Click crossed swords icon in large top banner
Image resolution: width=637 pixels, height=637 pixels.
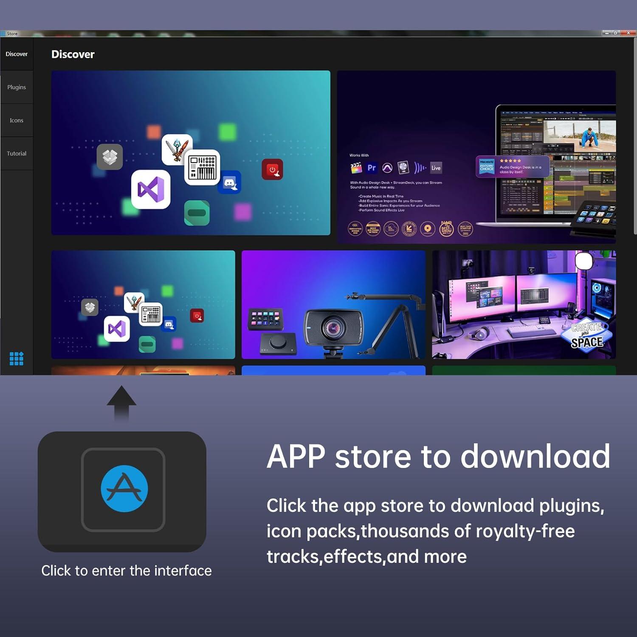(x=177, y=149)
